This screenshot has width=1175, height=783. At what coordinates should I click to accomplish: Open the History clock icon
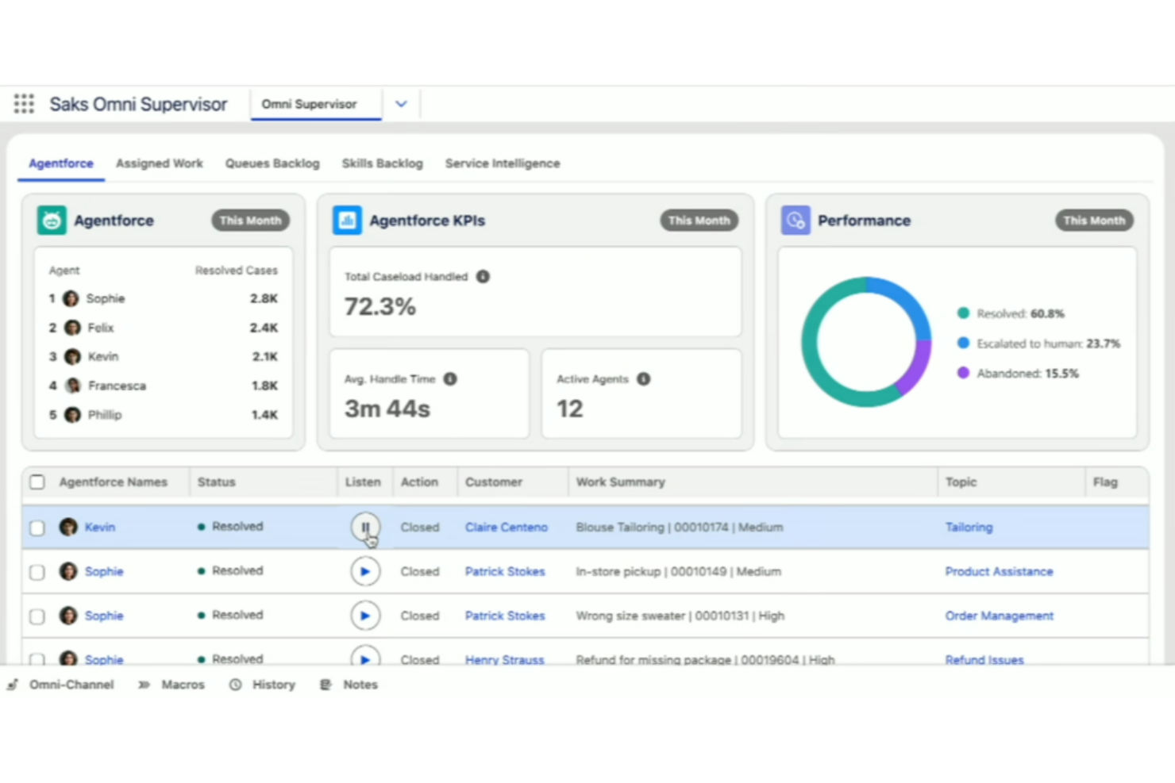tap(235, 685)
